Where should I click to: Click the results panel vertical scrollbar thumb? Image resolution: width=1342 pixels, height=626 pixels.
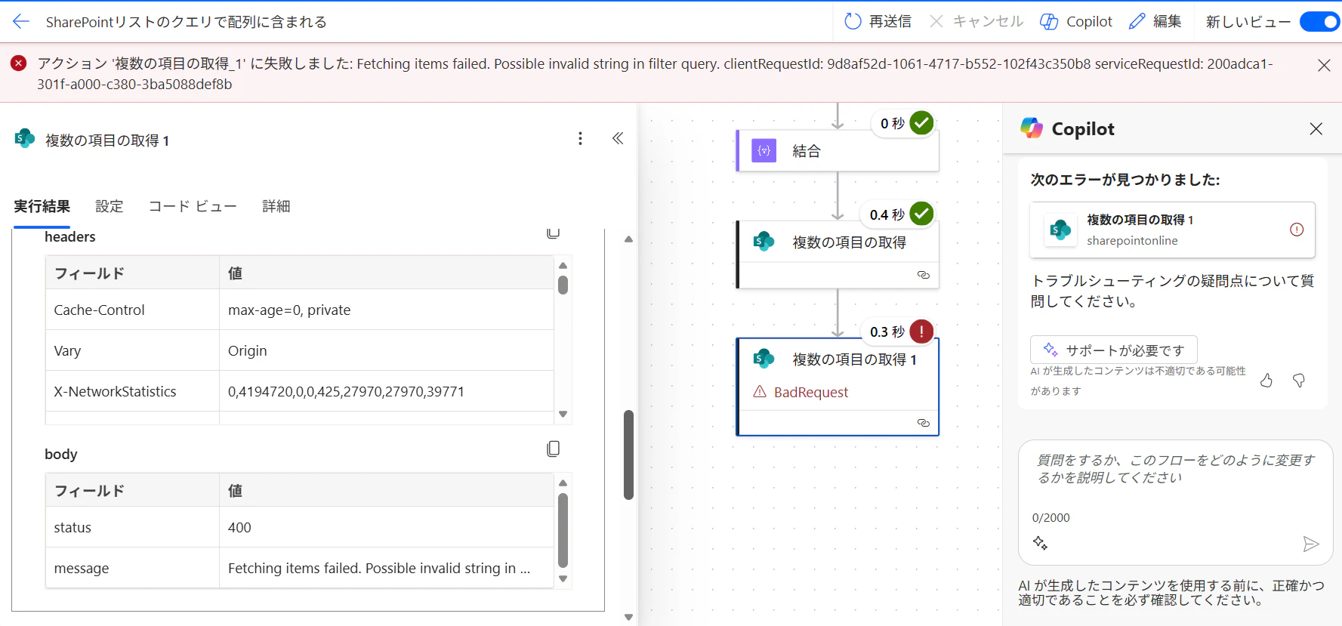click(628, 455)
